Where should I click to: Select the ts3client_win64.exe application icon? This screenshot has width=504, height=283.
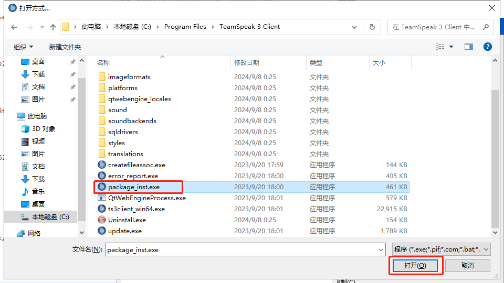point(102,209)
